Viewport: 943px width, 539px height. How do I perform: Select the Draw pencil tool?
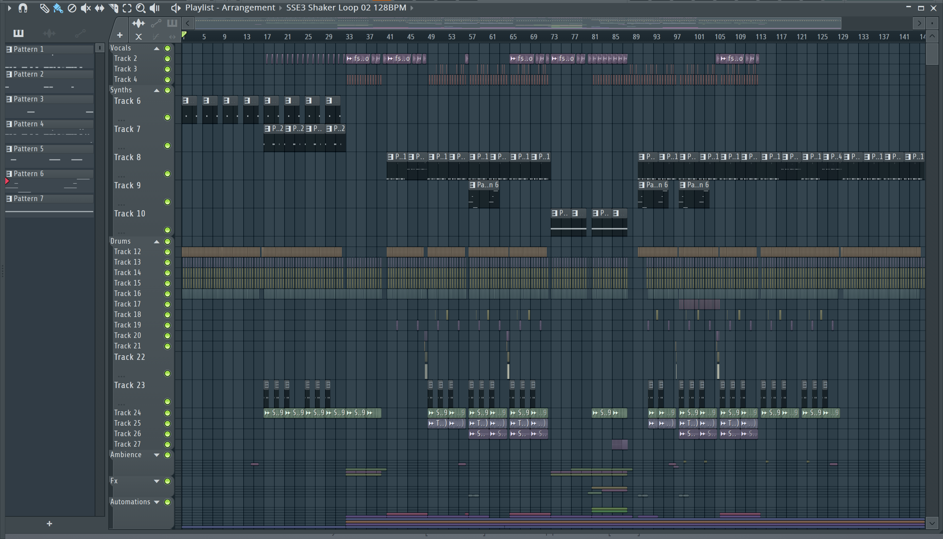44,8
